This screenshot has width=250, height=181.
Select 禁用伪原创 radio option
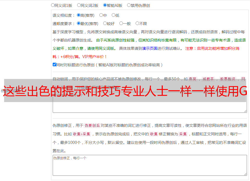click(x=129, y=5)
